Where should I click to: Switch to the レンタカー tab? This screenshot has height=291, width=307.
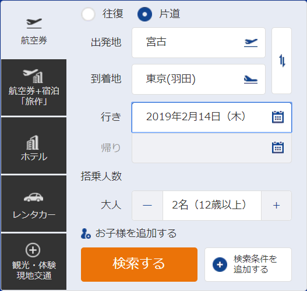point(34,203)
